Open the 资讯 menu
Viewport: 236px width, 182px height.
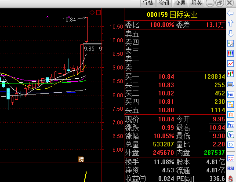(x=164, y=3)
